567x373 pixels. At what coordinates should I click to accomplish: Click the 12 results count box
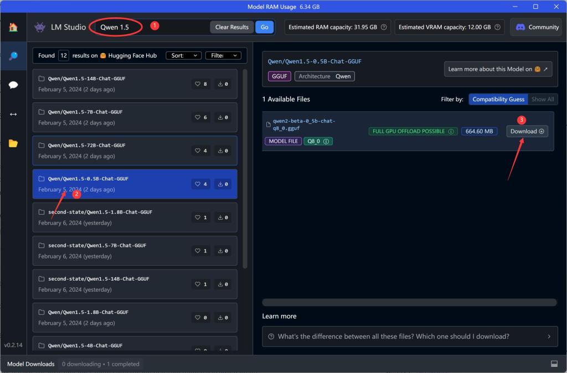(64, 55)
